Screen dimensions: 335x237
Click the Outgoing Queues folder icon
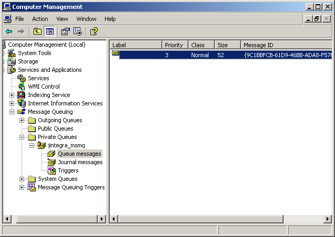point(32,120)
